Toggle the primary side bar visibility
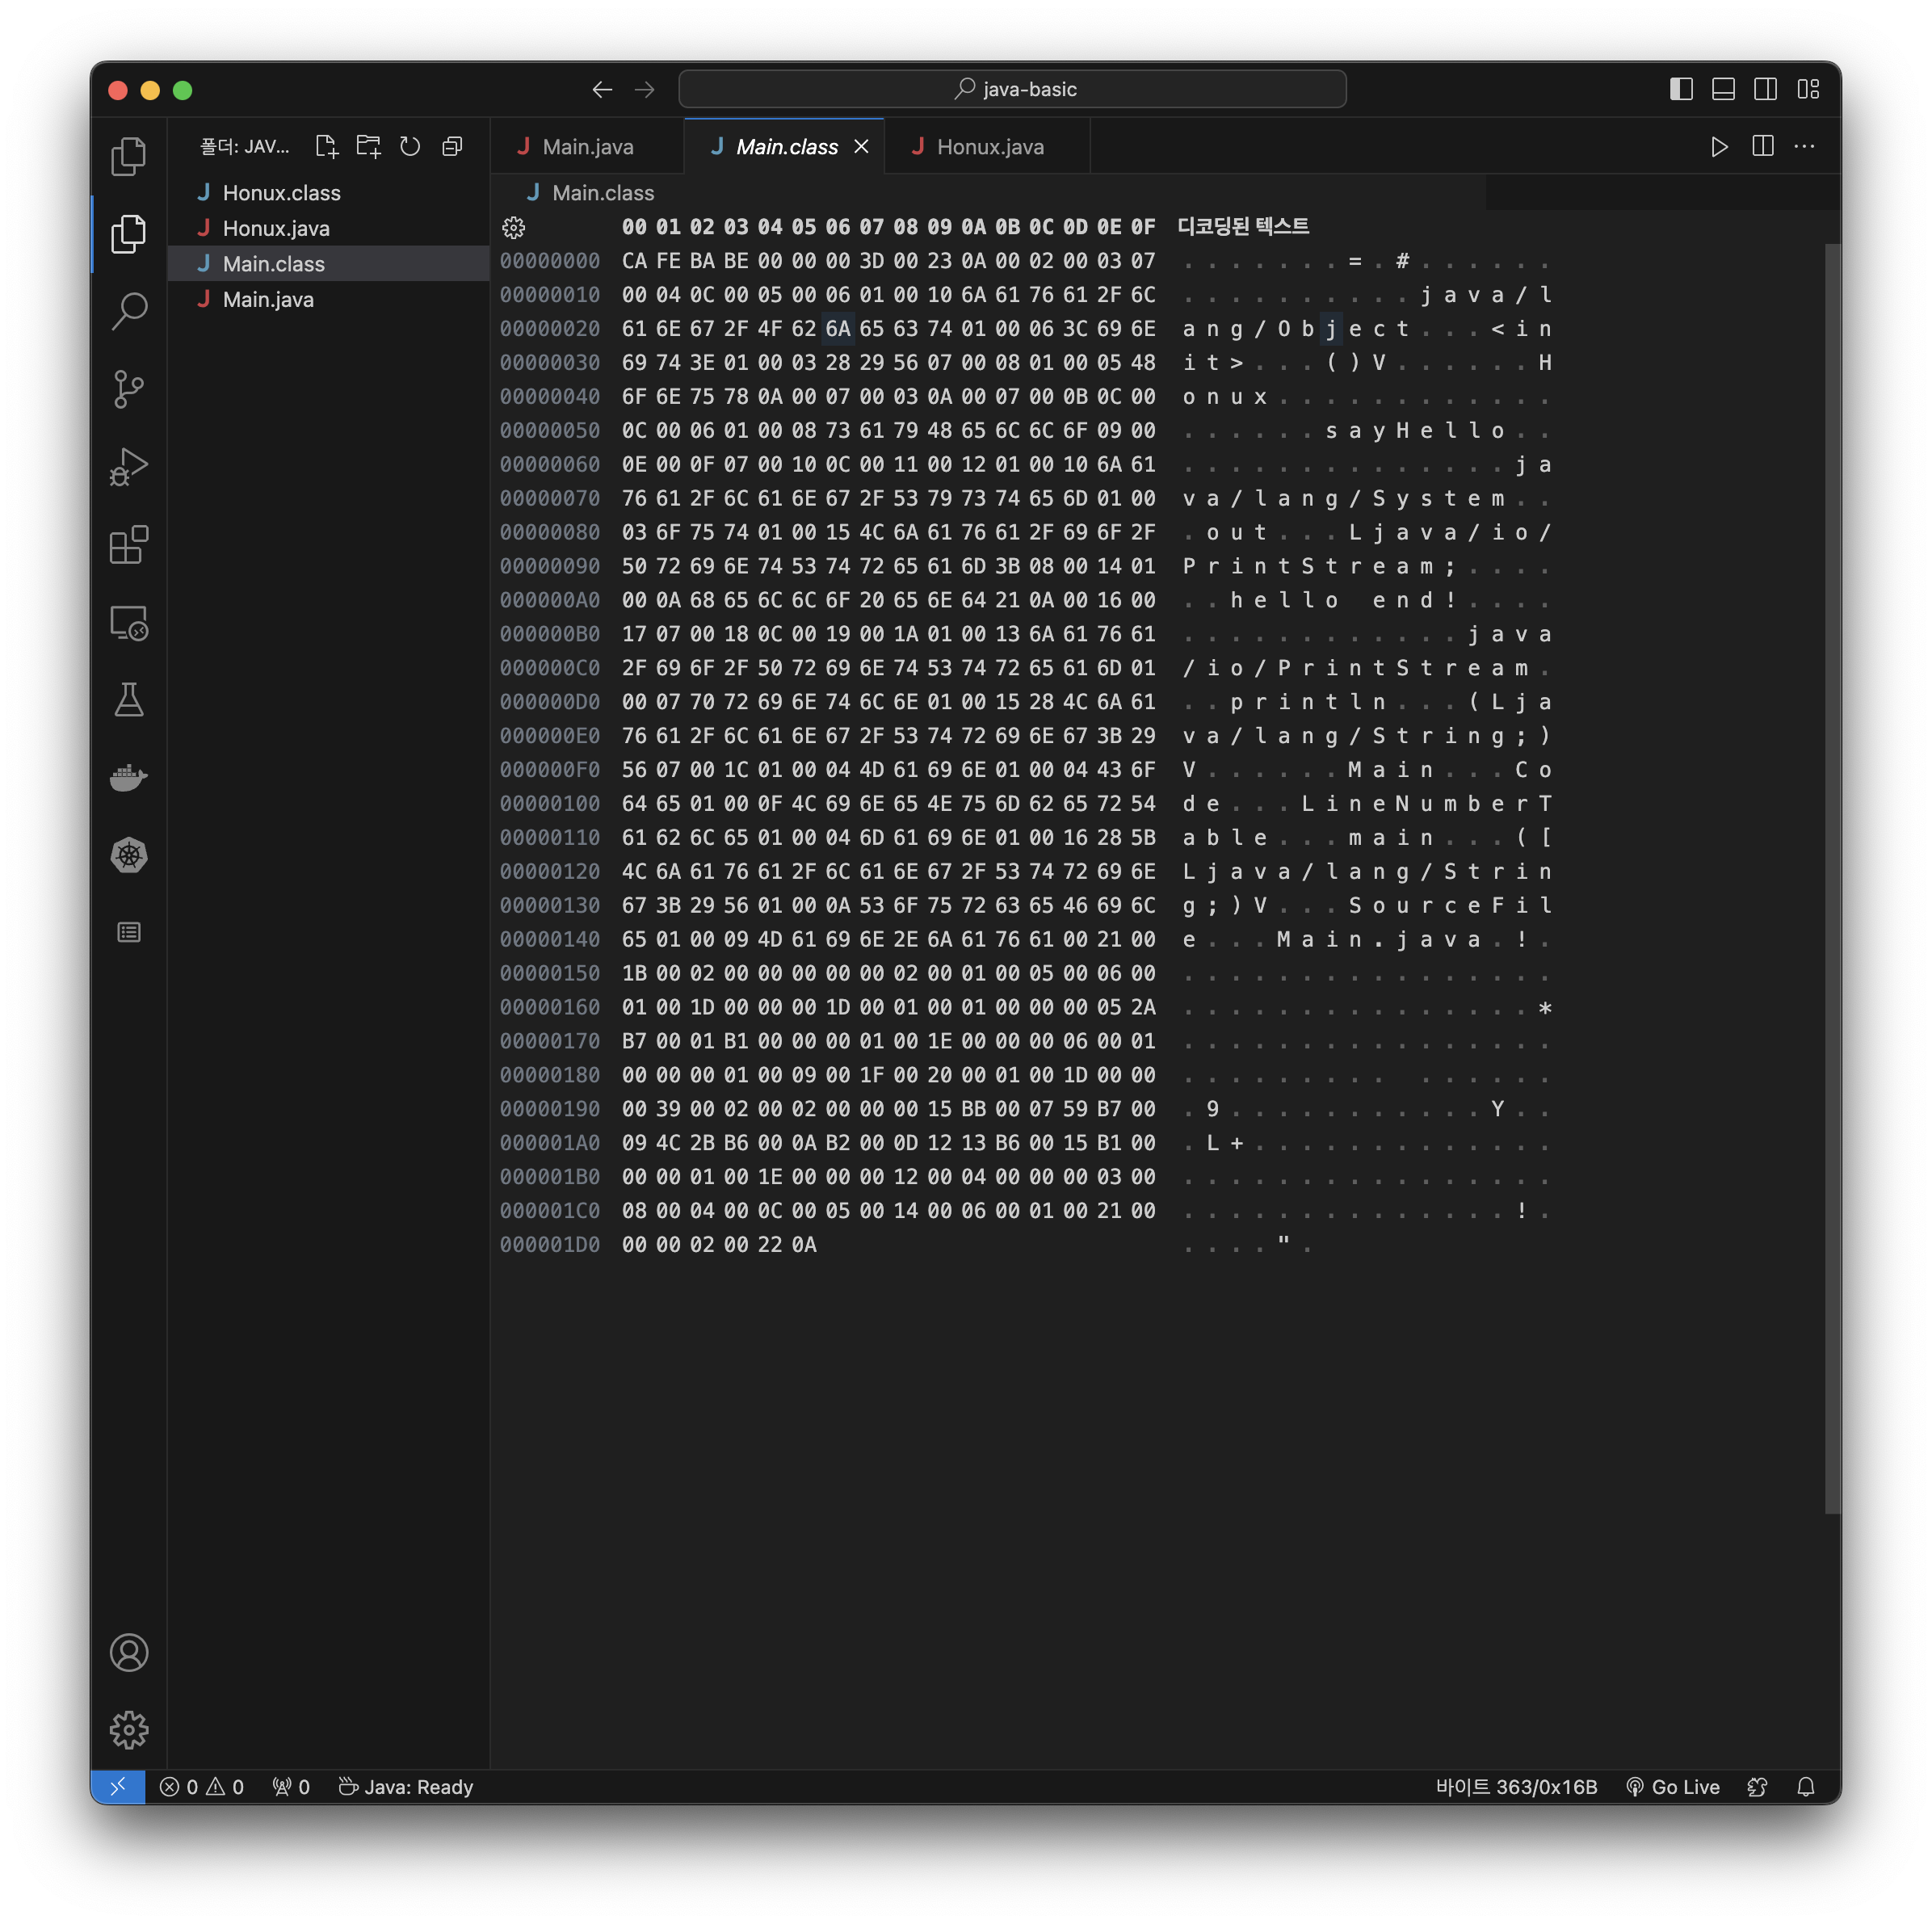Viewport: 1932px width, 1924px height. [x=1681, y=89]
